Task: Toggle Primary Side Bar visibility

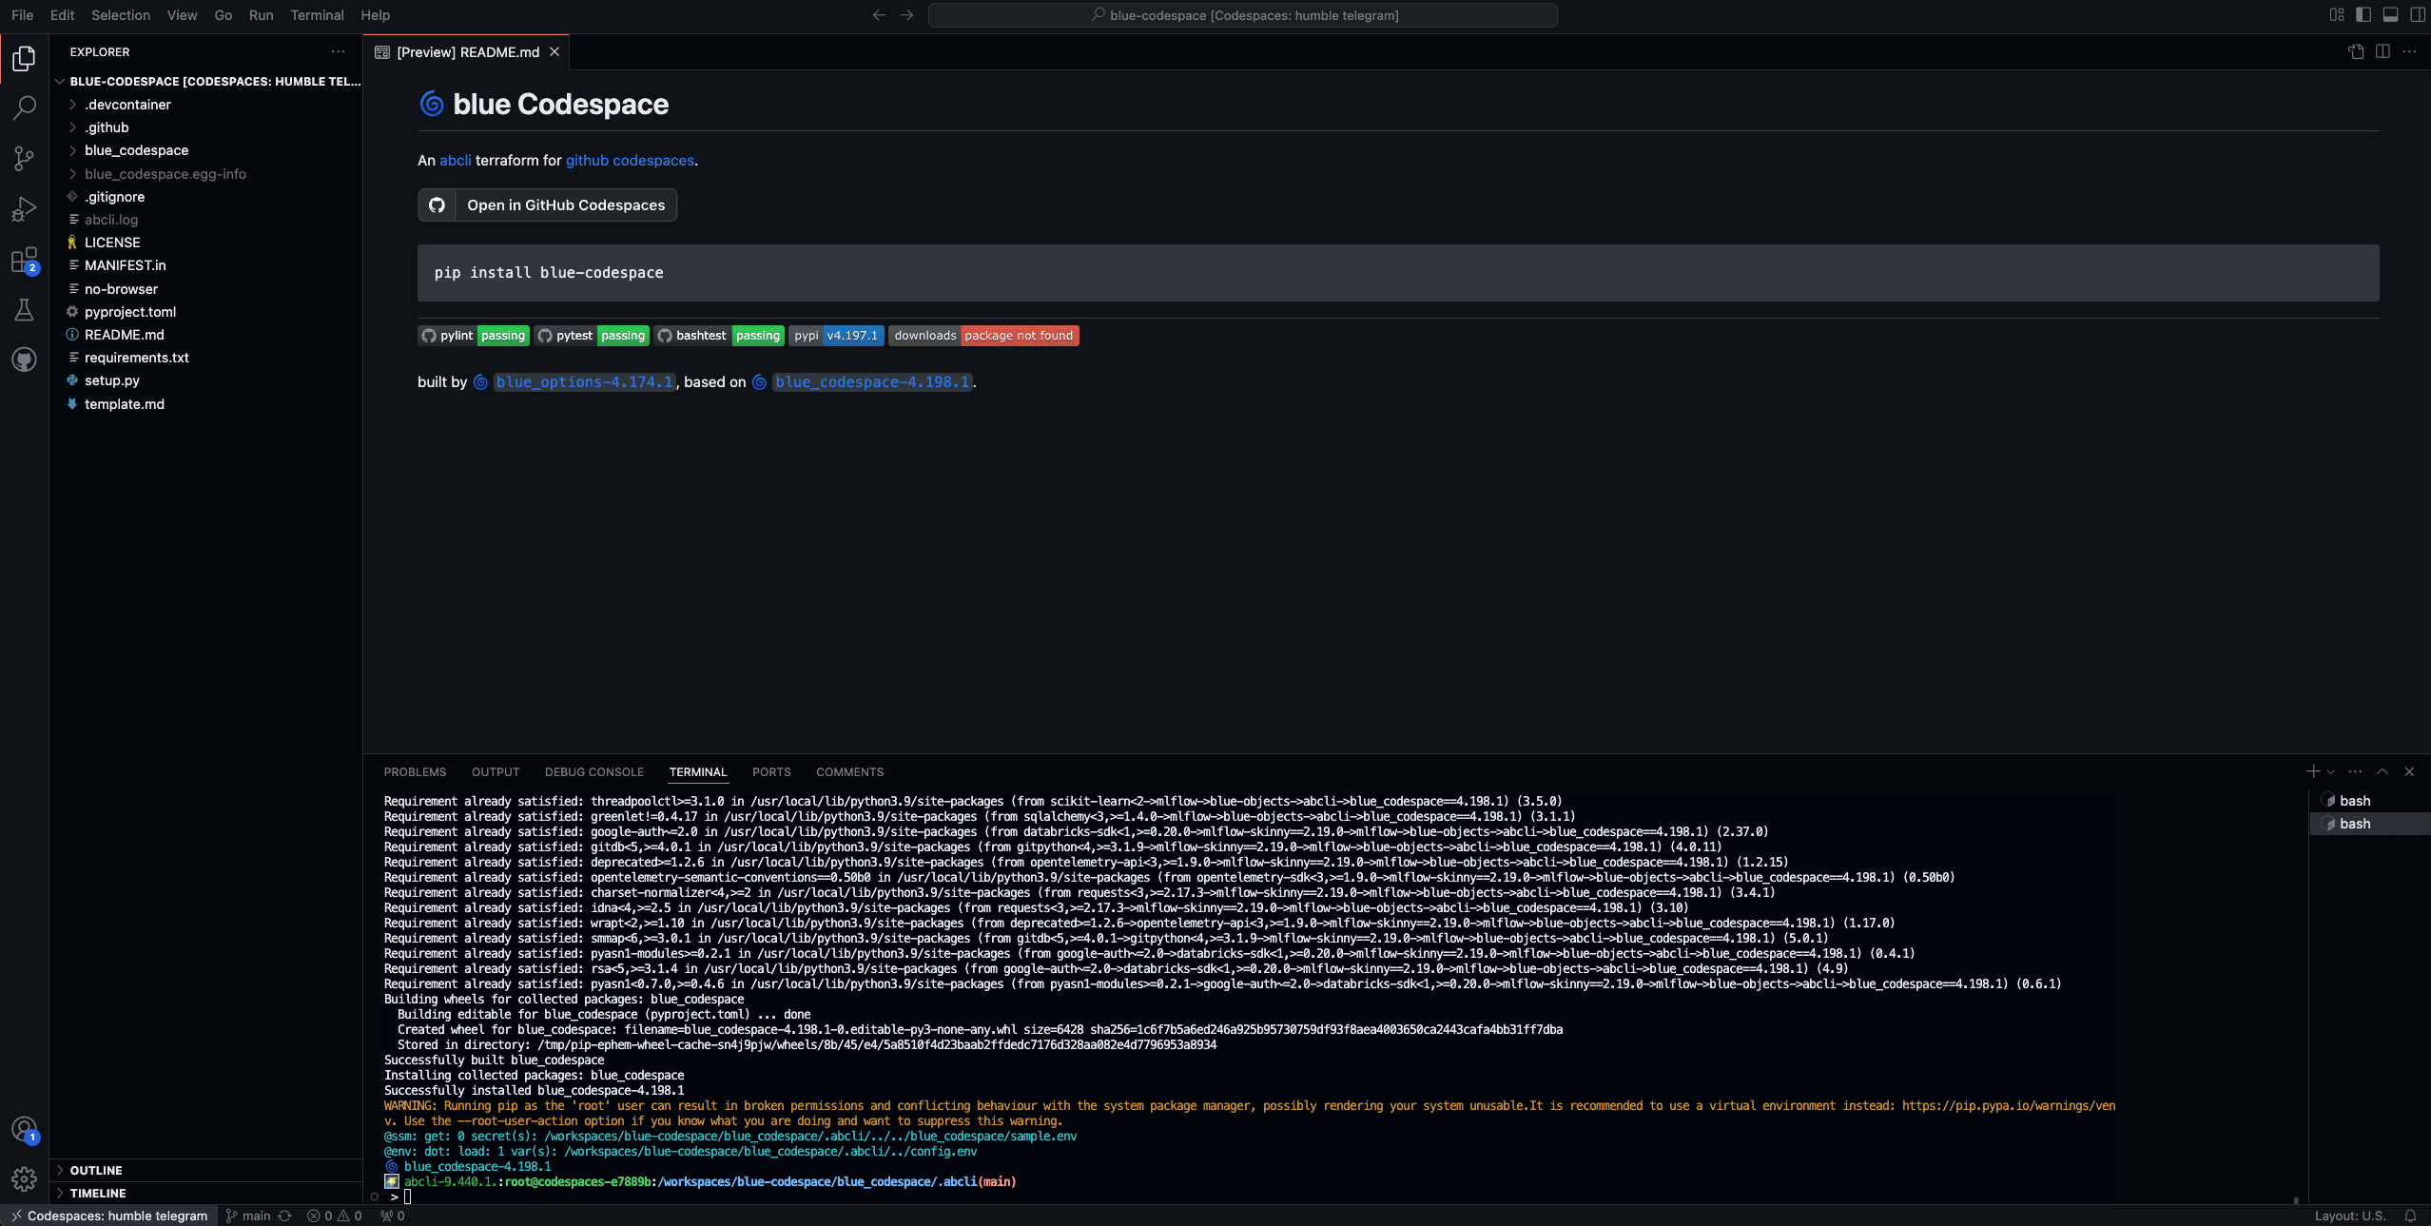Action: coord(2363,14)
